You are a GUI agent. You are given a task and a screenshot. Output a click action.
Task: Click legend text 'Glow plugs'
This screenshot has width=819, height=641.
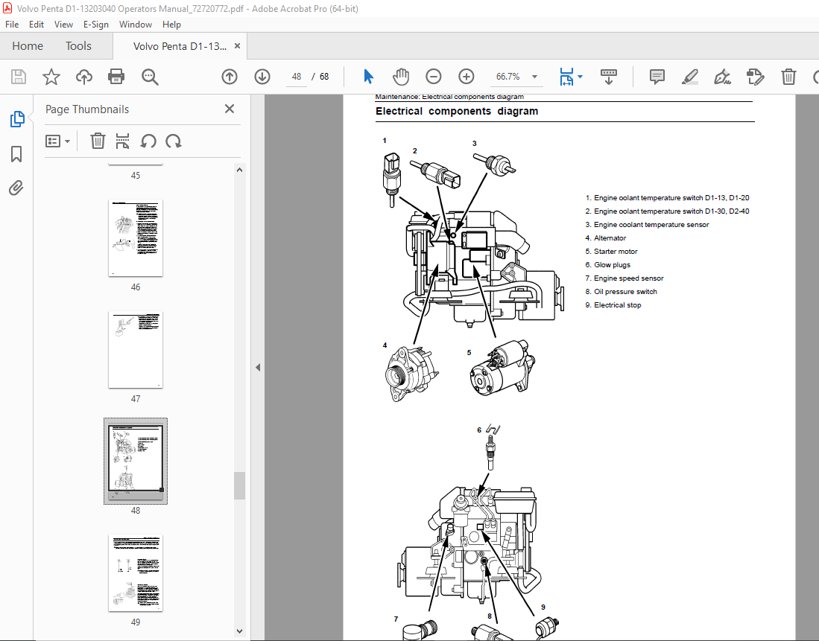tap(612, 264)
